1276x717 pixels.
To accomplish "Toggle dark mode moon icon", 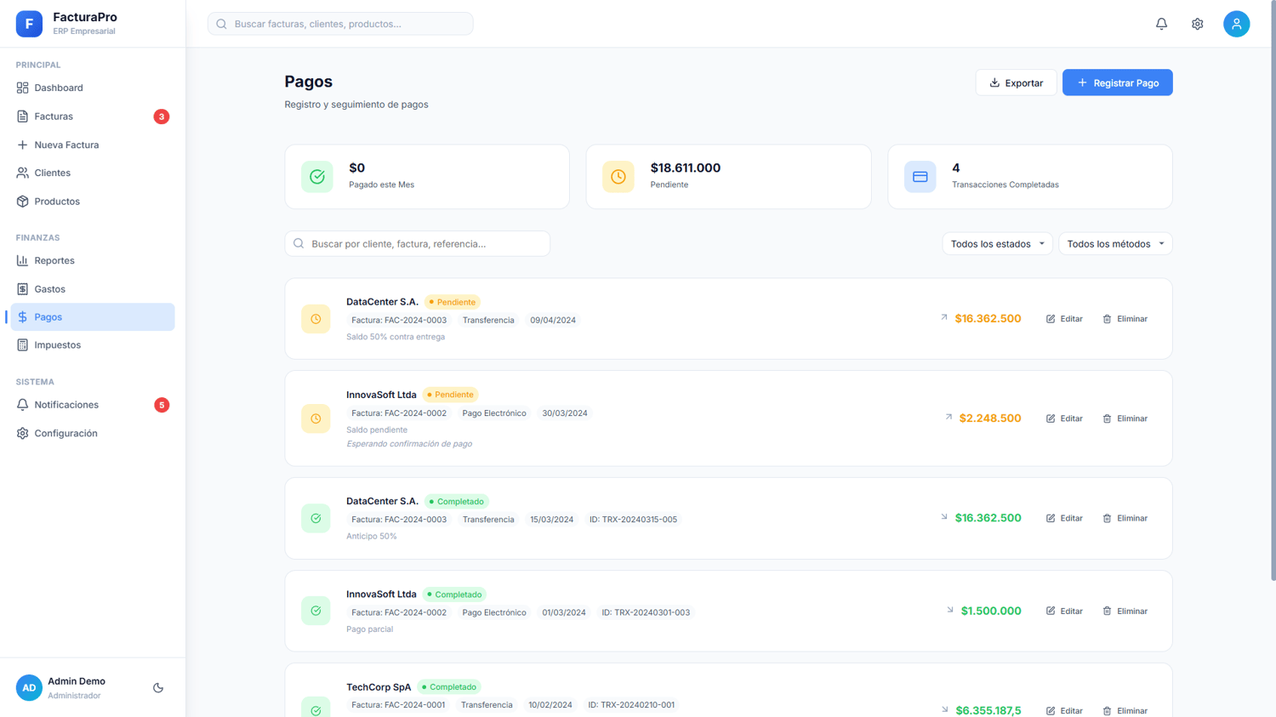I will 158,688.
